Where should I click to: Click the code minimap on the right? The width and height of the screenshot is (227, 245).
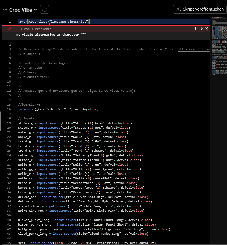[218, 46]
